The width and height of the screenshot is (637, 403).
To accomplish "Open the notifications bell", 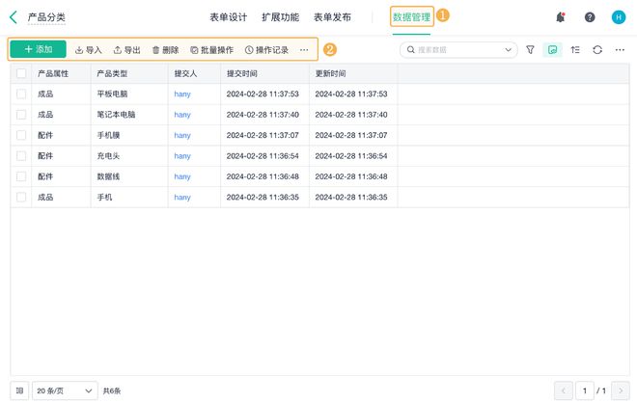I will coord(561,17).
